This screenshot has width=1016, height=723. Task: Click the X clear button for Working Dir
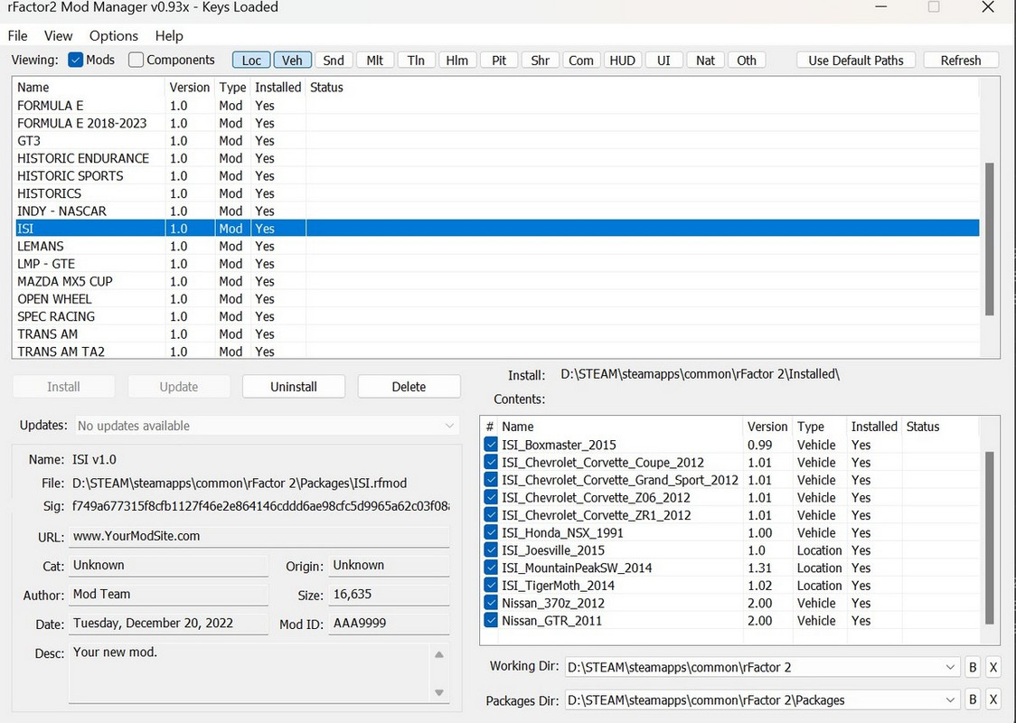(993, 667)
